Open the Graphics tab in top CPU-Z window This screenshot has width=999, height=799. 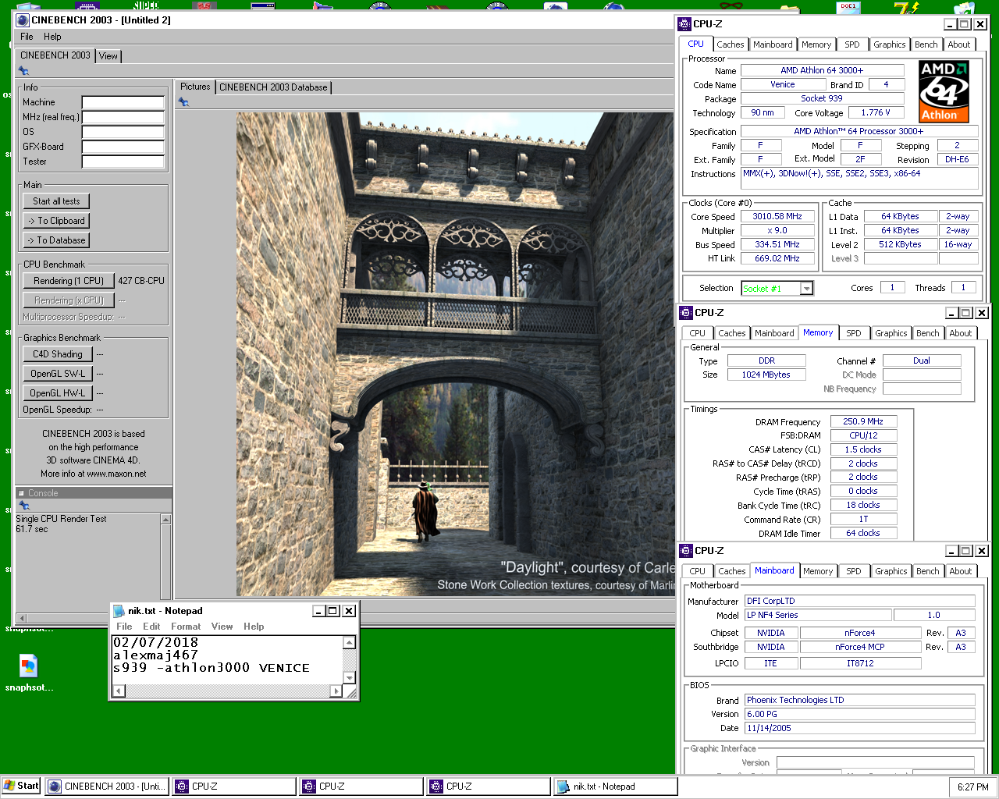(890, 45)
